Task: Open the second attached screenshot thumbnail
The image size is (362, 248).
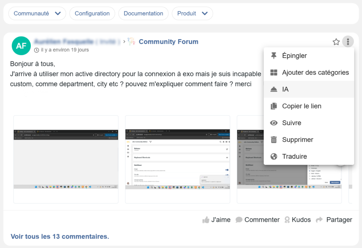Action: pyautogui.click(x=177, y=159)
